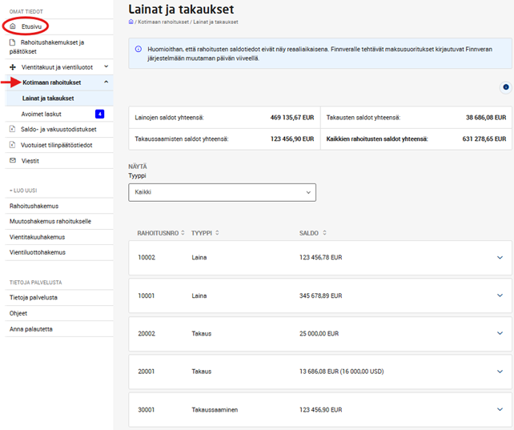Expand Vientitakuut ja vientiluotot submenu chevron
514x430 pixels.
106,66
